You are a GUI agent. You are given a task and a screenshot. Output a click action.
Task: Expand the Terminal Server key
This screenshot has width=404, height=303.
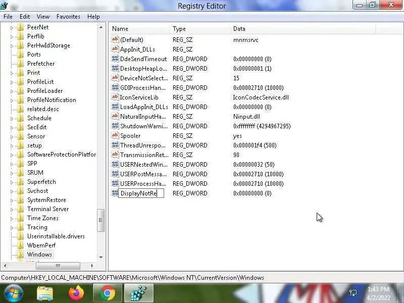(x=12, y=210)
